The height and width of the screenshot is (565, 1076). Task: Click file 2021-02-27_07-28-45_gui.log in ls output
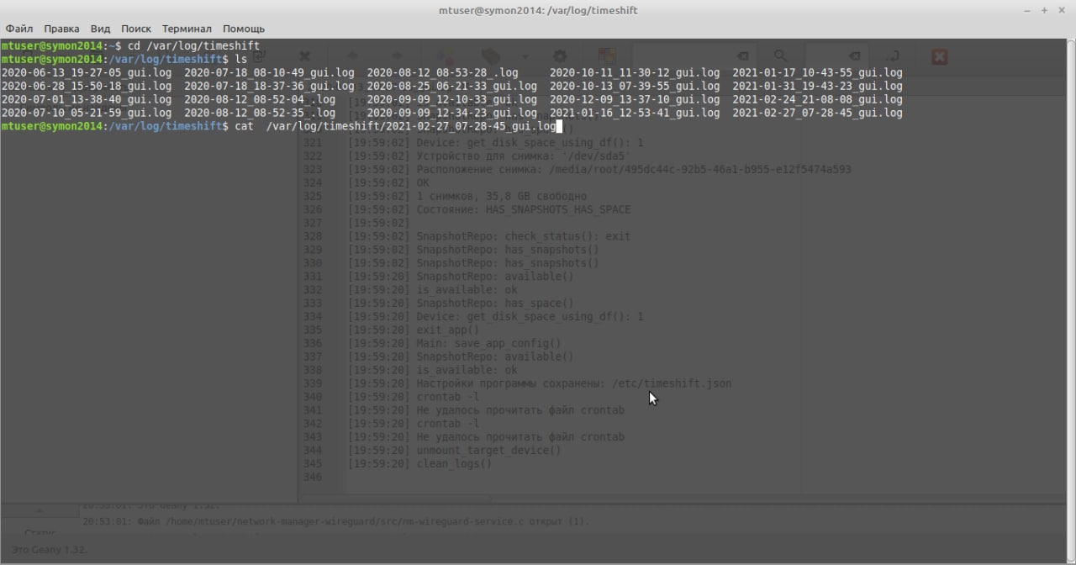[817, 113]
